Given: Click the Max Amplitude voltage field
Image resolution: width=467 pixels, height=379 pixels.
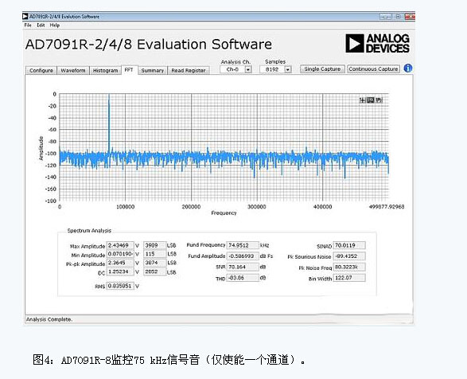Looking at the screenshot, I should tap(120, 245).
